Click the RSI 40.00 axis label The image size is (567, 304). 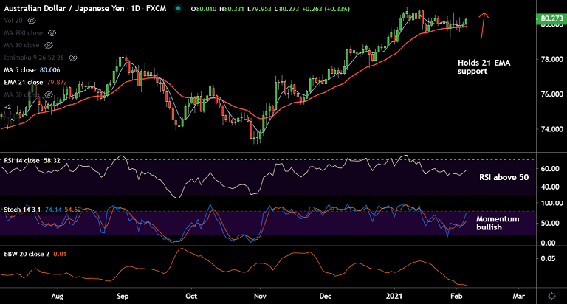550,187
